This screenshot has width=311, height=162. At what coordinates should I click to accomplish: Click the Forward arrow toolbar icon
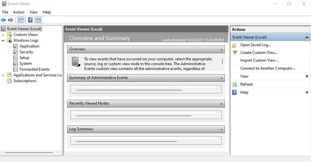(x=11, y=20)
